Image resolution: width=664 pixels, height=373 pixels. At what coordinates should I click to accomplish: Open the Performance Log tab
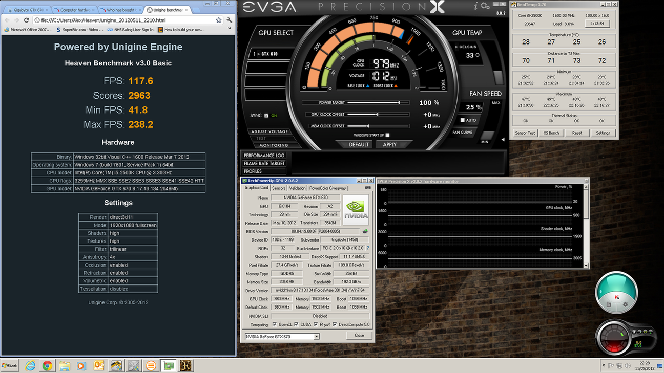[x=264, y=156]
